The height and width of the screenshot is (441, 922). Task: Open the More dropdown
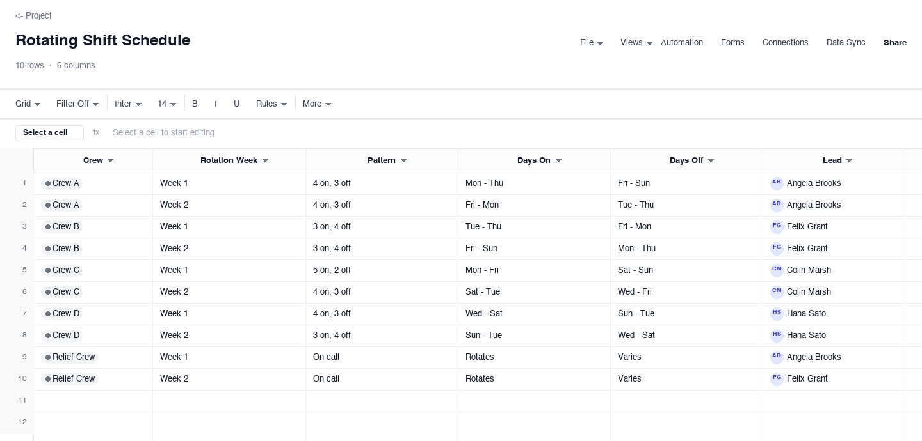point(317,104)
